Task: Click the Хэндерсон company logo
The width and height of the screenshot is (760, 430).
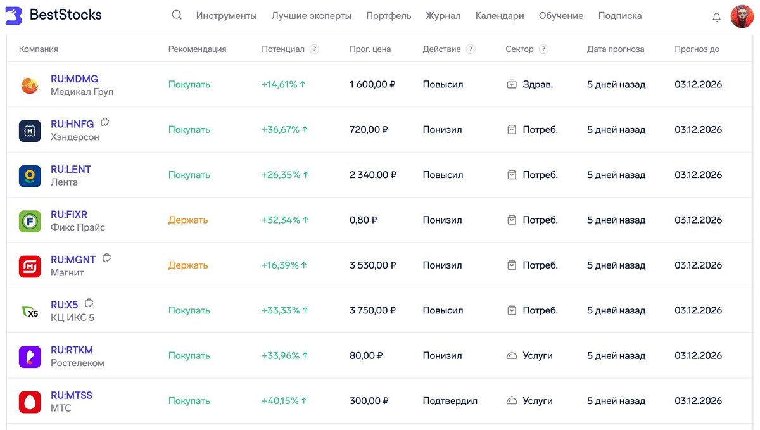Action: (30, 130)
